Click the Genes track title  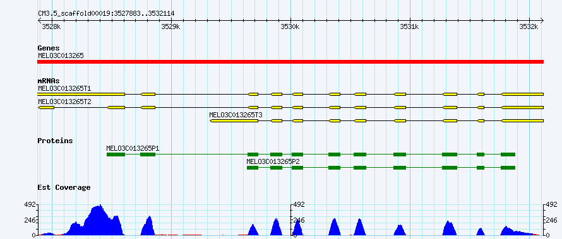pos(49,48)
